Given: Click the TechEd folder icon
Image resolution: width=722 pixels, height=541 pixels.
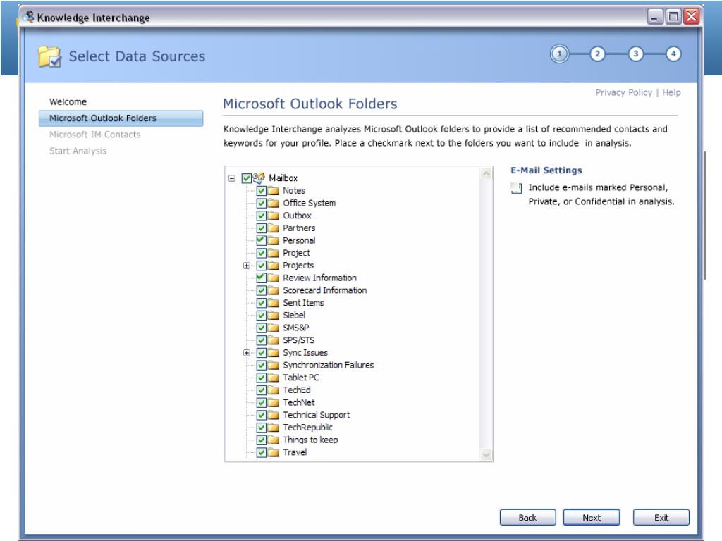Looking at the screenshot, I should click(274, 390).
